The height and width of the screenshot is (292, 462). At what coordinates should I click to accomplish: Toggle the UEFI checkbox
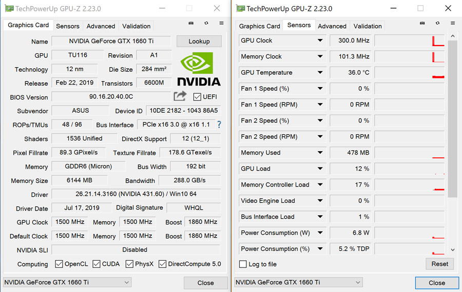[197, 97]
